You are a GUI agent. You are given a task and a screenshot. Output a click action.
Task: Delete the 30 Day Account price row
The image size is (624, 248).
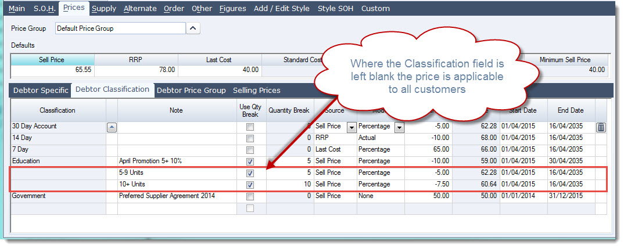(601, 127)
